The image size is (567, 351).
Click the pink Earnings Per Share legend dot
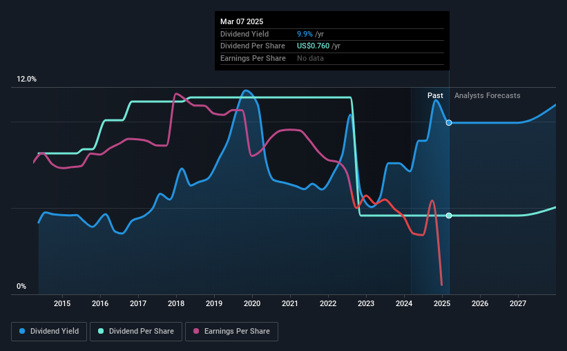pos(196,331)
